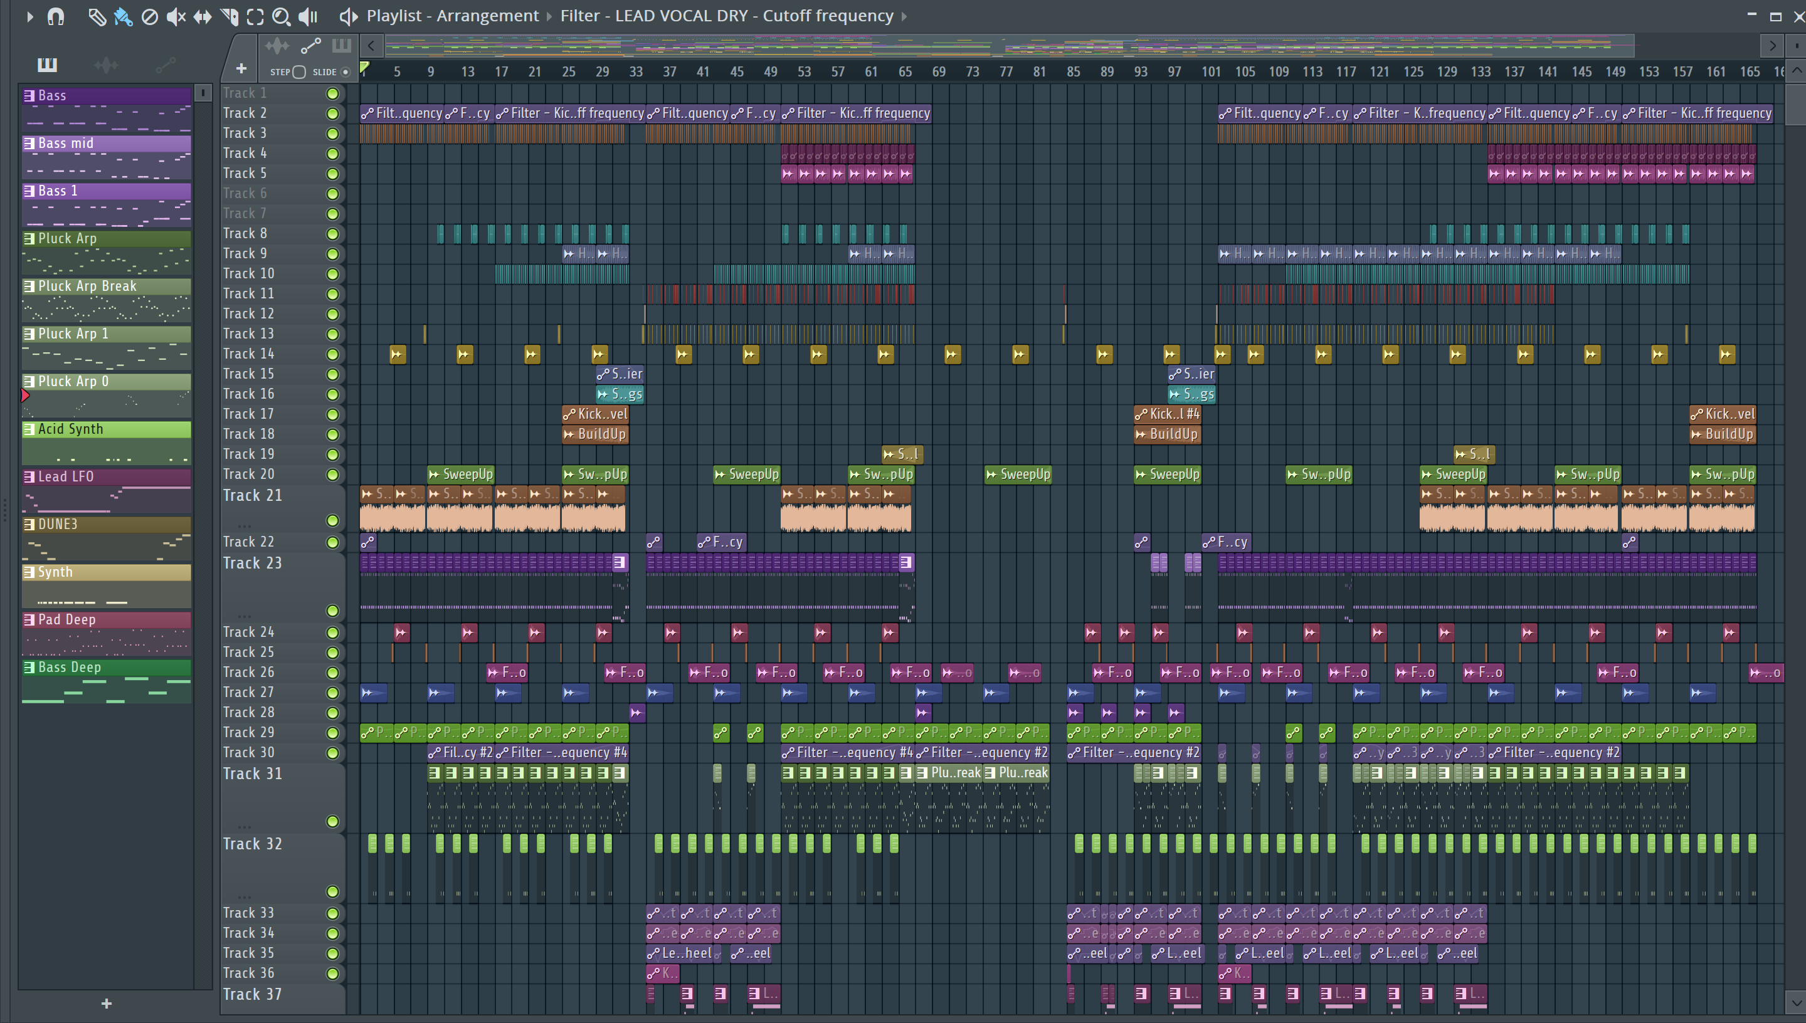Screen dimensions: 1806x1023
Task: Open arrow after Cutoff frequency breadcrumb
Action: click(904, 16)
